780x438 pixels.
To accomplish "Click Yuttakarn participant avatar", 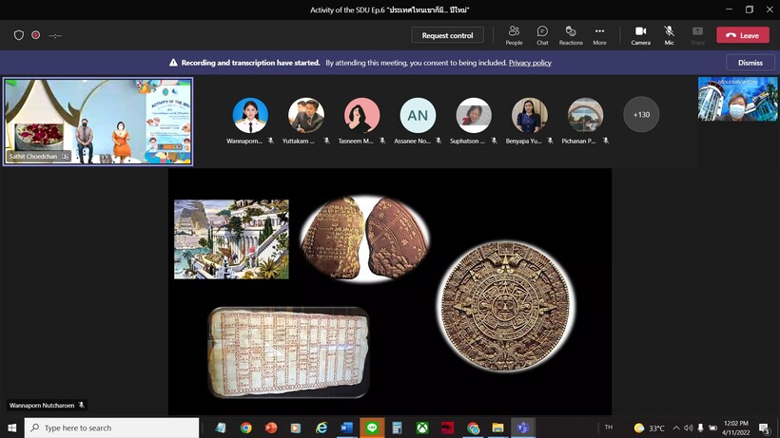I will tap(306, 115).
